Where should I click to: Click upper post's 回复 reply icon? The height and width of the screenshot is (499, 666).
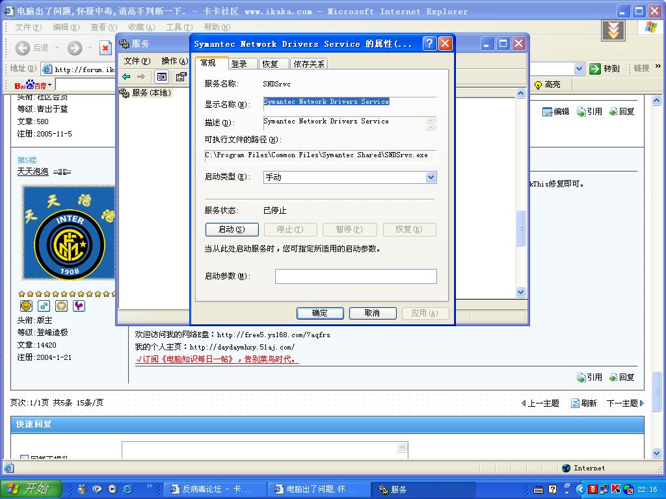tap(621, 112)
